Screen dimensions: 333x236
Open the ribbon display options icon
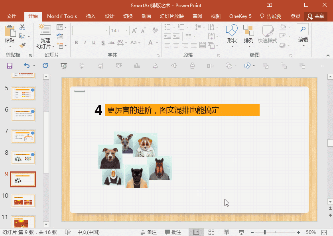(269, 5)
